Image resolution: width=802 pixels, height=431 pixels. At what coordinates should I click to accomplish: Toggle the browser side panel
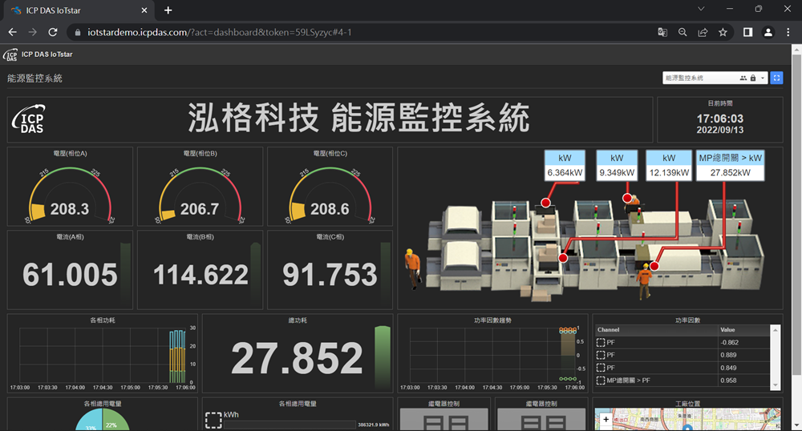(x=747, y=32)
